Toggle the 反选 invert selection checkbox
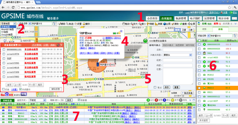This screenshot has height=125, width=238. (3, 89)
